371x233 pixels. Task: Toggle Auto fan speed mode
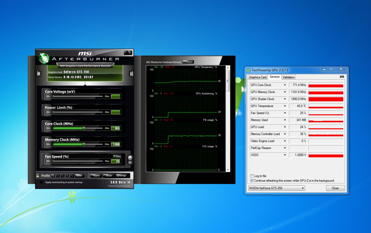pyautogui.click(x=117, y=156)
